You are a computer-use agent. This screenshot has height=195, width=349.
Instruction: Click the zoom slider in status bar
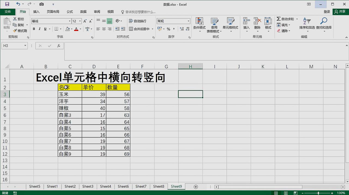(318, 193)
